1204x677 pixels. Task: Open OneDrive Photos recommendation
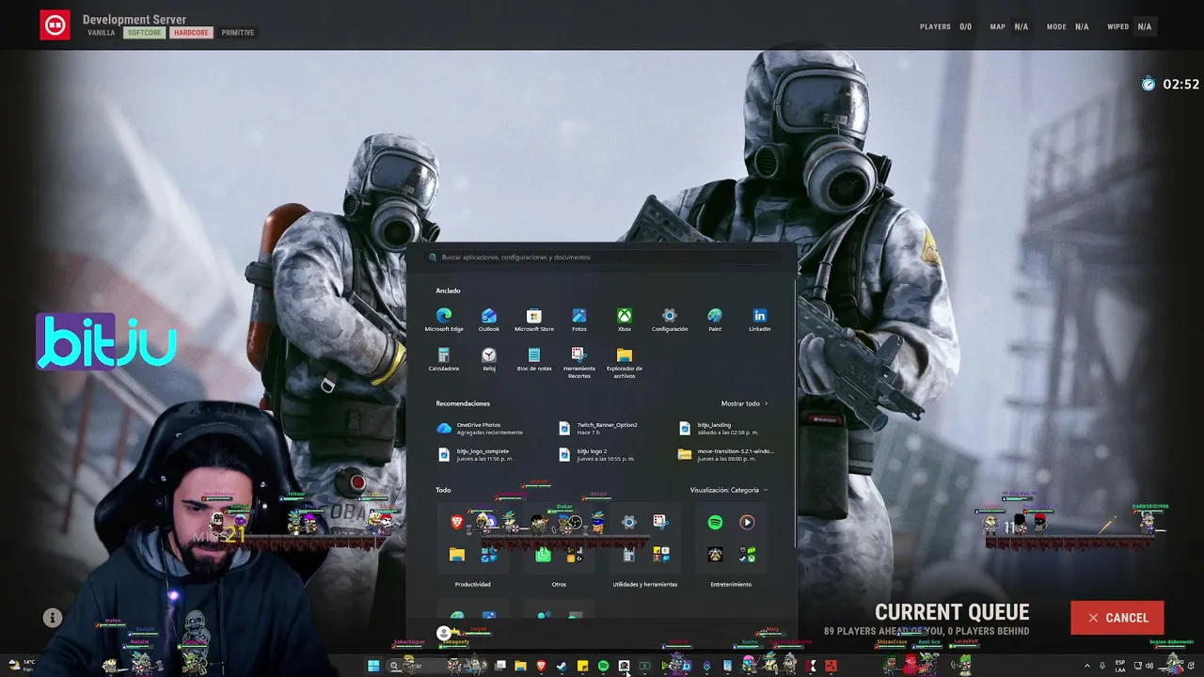[x=480, y=429]
